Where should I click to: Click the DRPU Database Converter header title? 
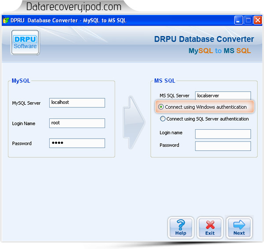204,39
